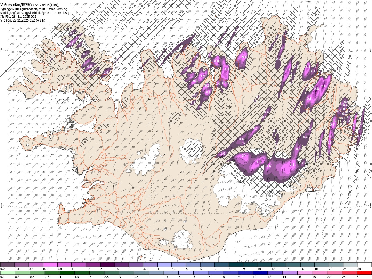
Task: Click the '2.8' precipitation value on map
Action: tap(317, 89)
